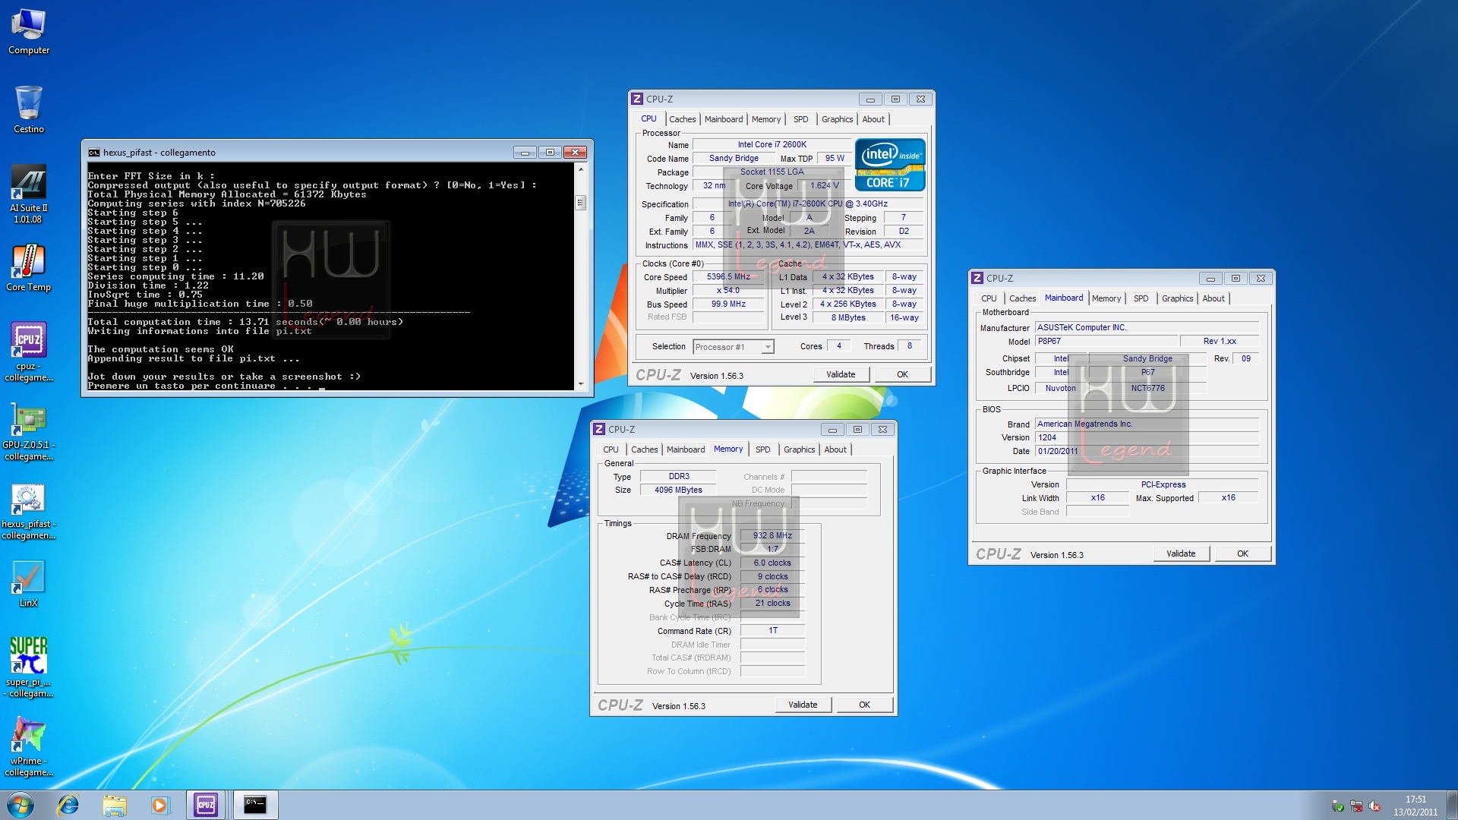The image size is (1458, 820).
Task: Click the mainboard model P8P67 field
Action: pyautogui.click(x=1106, y=342)
